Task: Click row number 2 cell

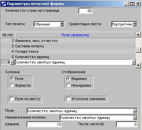Action: 7,41
